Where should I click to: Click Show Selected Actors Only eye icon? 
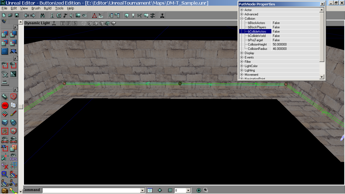[x=5, y=65]
